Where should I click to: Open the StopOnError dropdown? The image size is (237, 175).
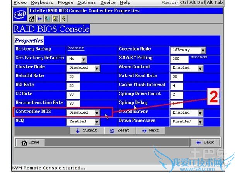tap(187, 113)
